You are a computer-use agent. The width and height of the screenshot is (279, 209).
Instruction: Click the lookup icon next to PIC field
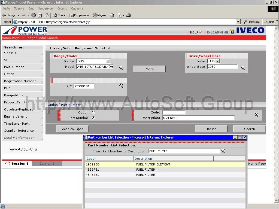pyautogui.click(x=121, y=86)
